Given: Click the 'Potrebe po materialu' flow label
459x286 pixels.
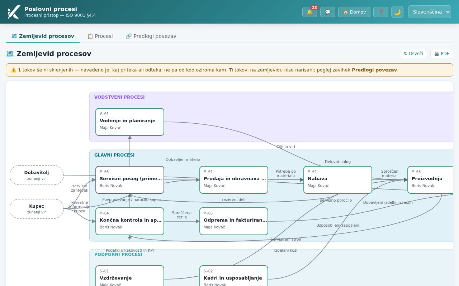Looking at the screenshot, I should [286, 173].
